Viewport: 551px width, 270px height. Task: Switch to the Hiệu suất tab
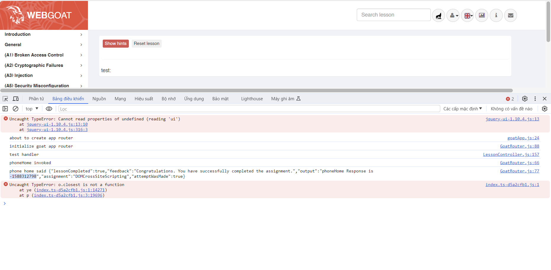point(144,99)
